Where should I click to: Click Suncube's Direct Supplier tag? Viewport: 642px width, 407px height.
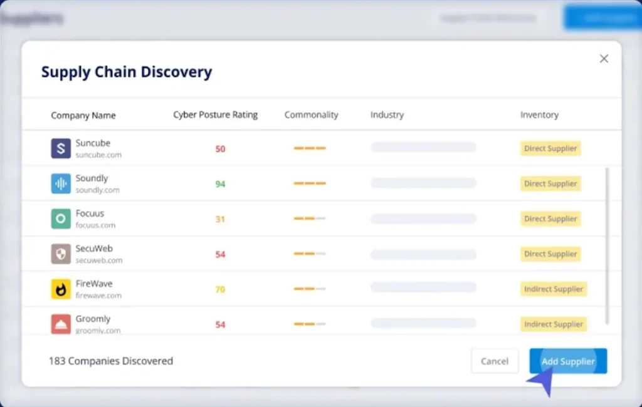(x=550, y=148)
